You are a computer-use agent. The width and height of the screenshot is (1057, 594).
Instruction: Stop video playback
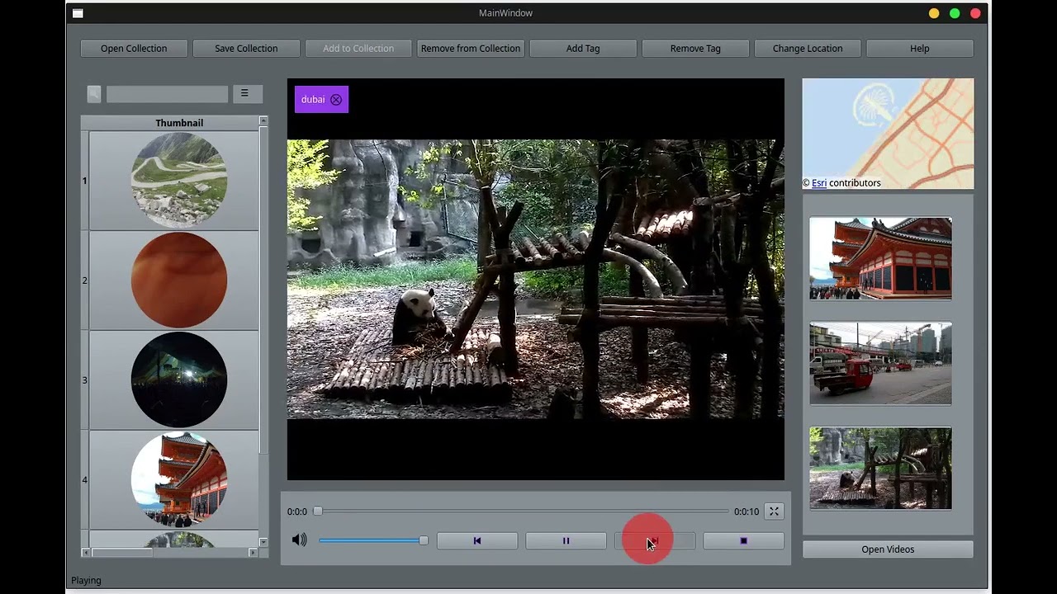coord(743,541)
